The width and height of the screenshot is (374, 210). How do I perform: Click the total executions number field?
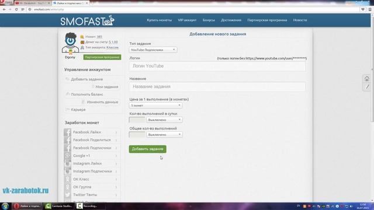[137, 135]
